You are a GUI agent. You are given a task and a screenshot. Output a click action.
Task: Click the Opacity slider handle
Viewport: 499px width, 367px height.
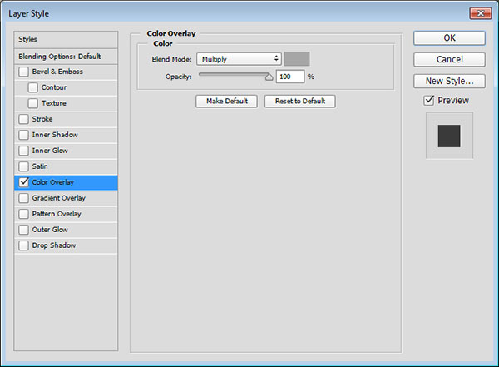(269, 77)
